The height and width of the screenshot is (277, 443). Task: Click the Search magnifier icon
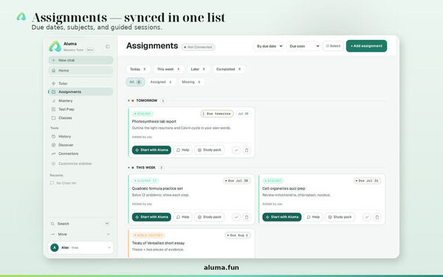[52, 224]
